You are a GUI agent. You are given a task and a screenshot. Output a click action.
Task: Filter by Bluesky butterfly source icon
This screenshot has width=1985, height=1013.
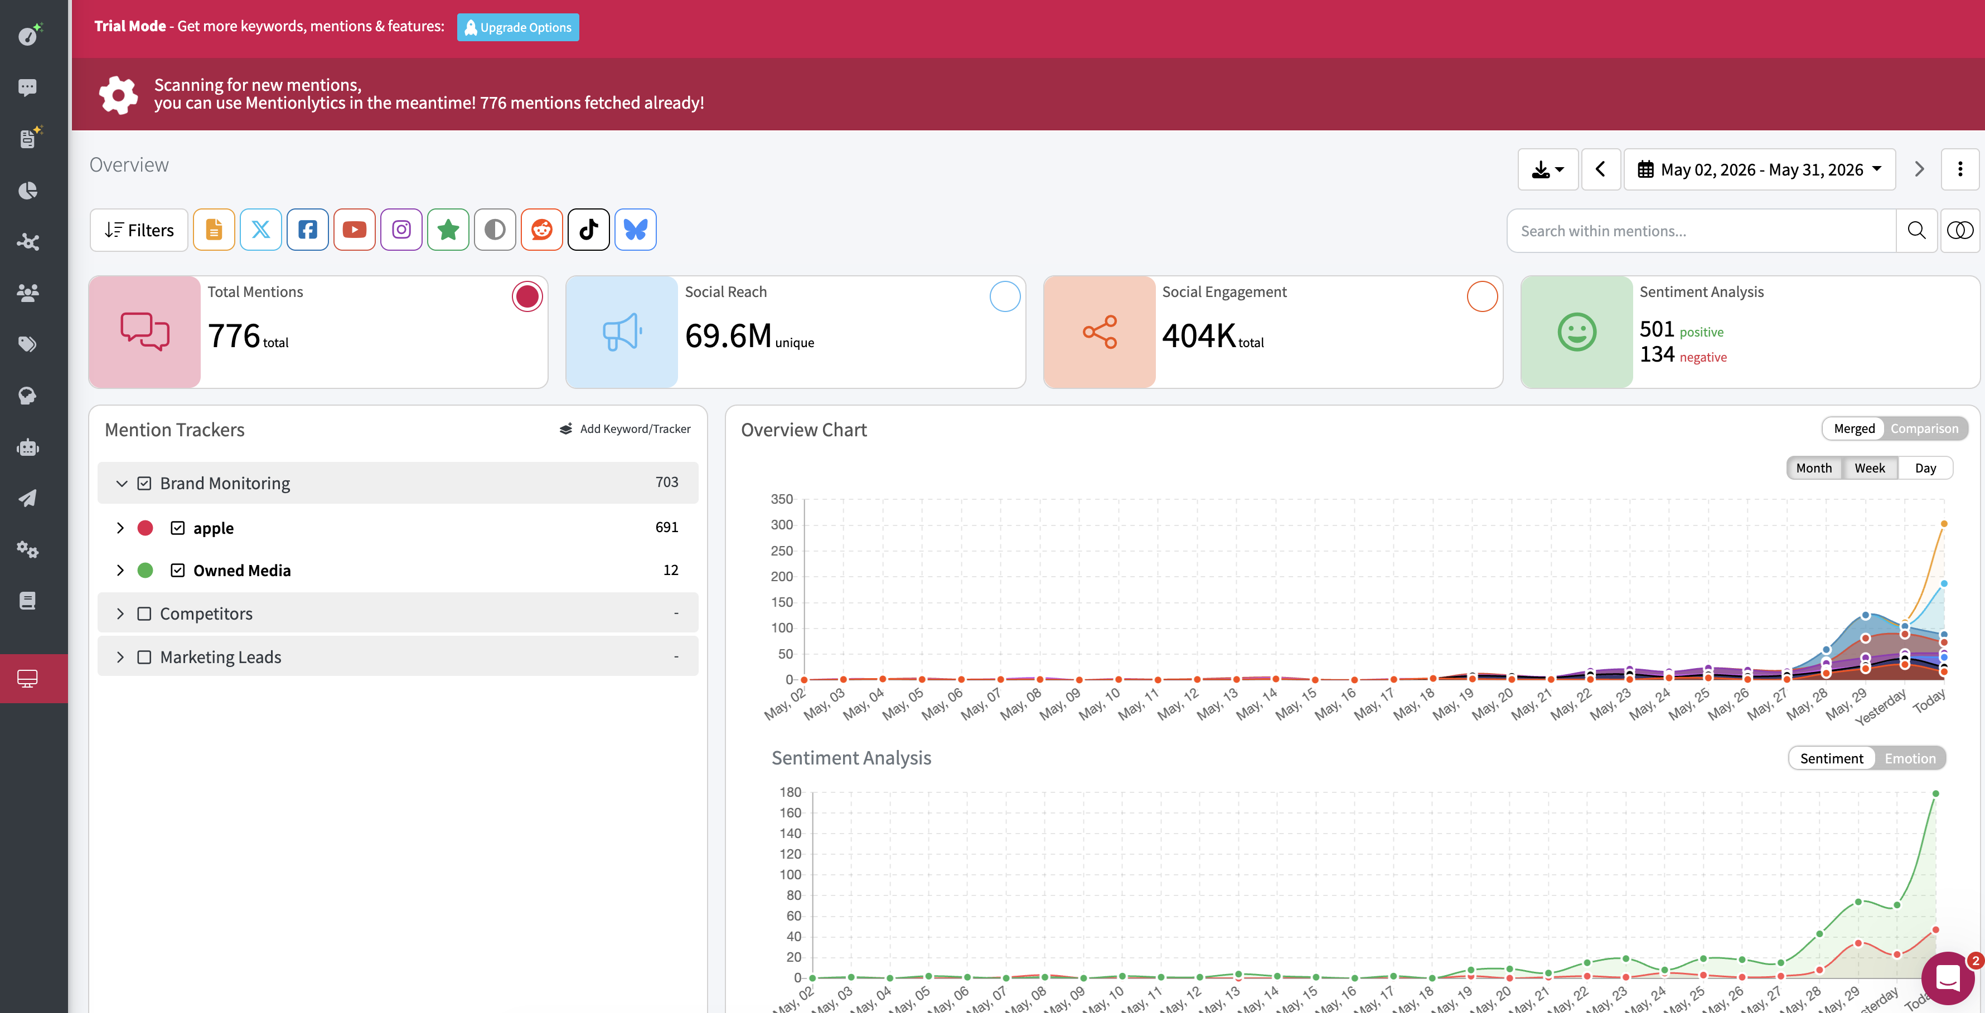click(x=636, y=230)
